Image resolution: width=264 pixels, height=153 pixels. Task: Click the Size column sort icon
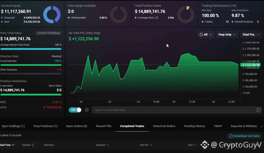[x=195, y=145]
